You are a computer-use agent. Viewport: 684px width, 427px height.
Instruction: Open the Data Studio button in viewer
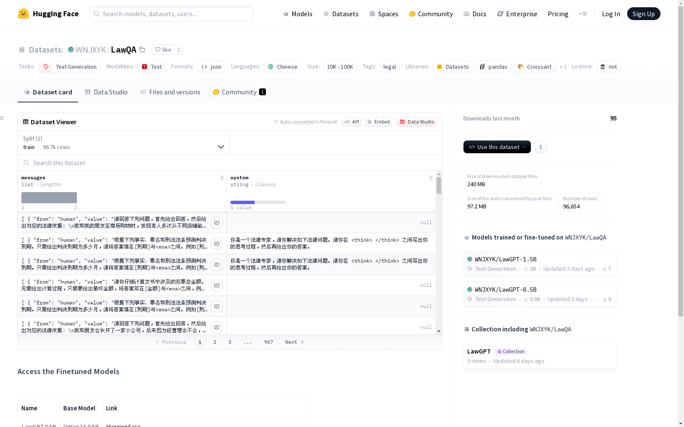tap(416, 122)
